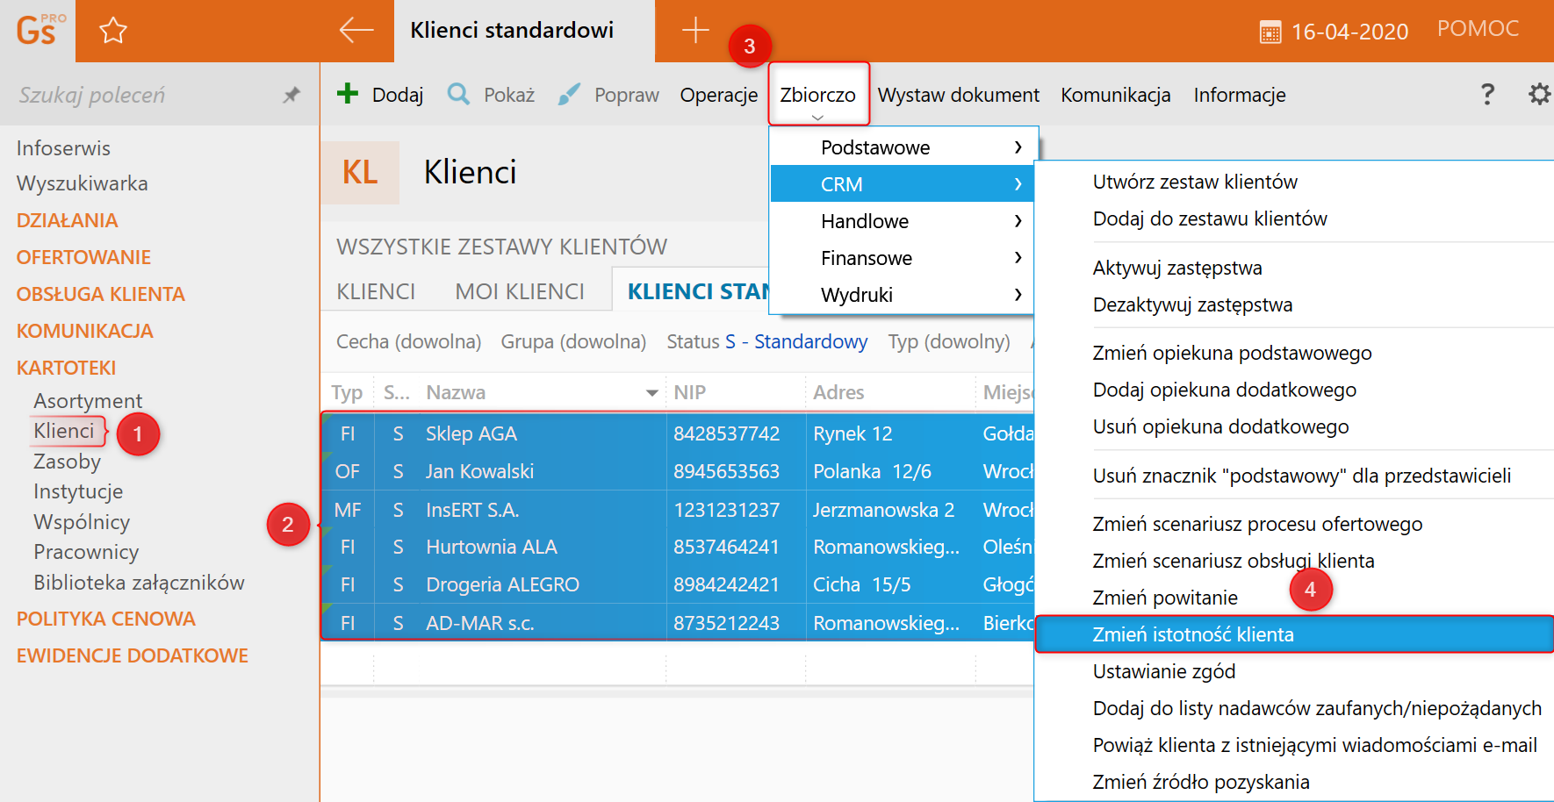The image size is (1554, 802).
Task: Select the Jan Kowalski row
Action: click(x=678, y=471)
